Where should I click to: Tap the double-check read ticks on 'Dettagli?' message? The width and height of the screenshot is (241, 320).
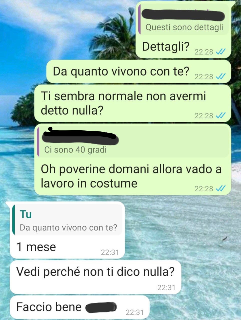[x=220, y=52]
